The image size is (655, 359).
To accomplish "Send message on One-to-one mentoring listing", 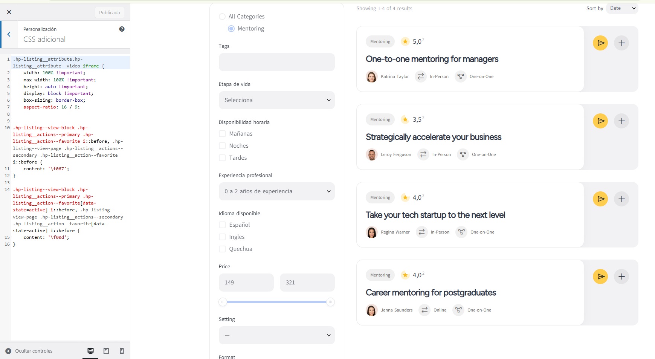I will pyautogui.click(x=600, y=43).
